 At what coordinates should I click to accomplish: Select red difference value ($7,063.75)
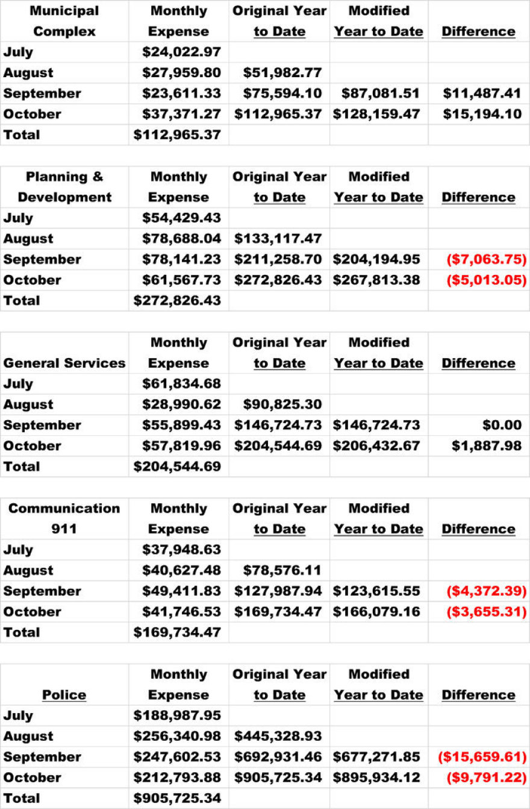point(486,259)
